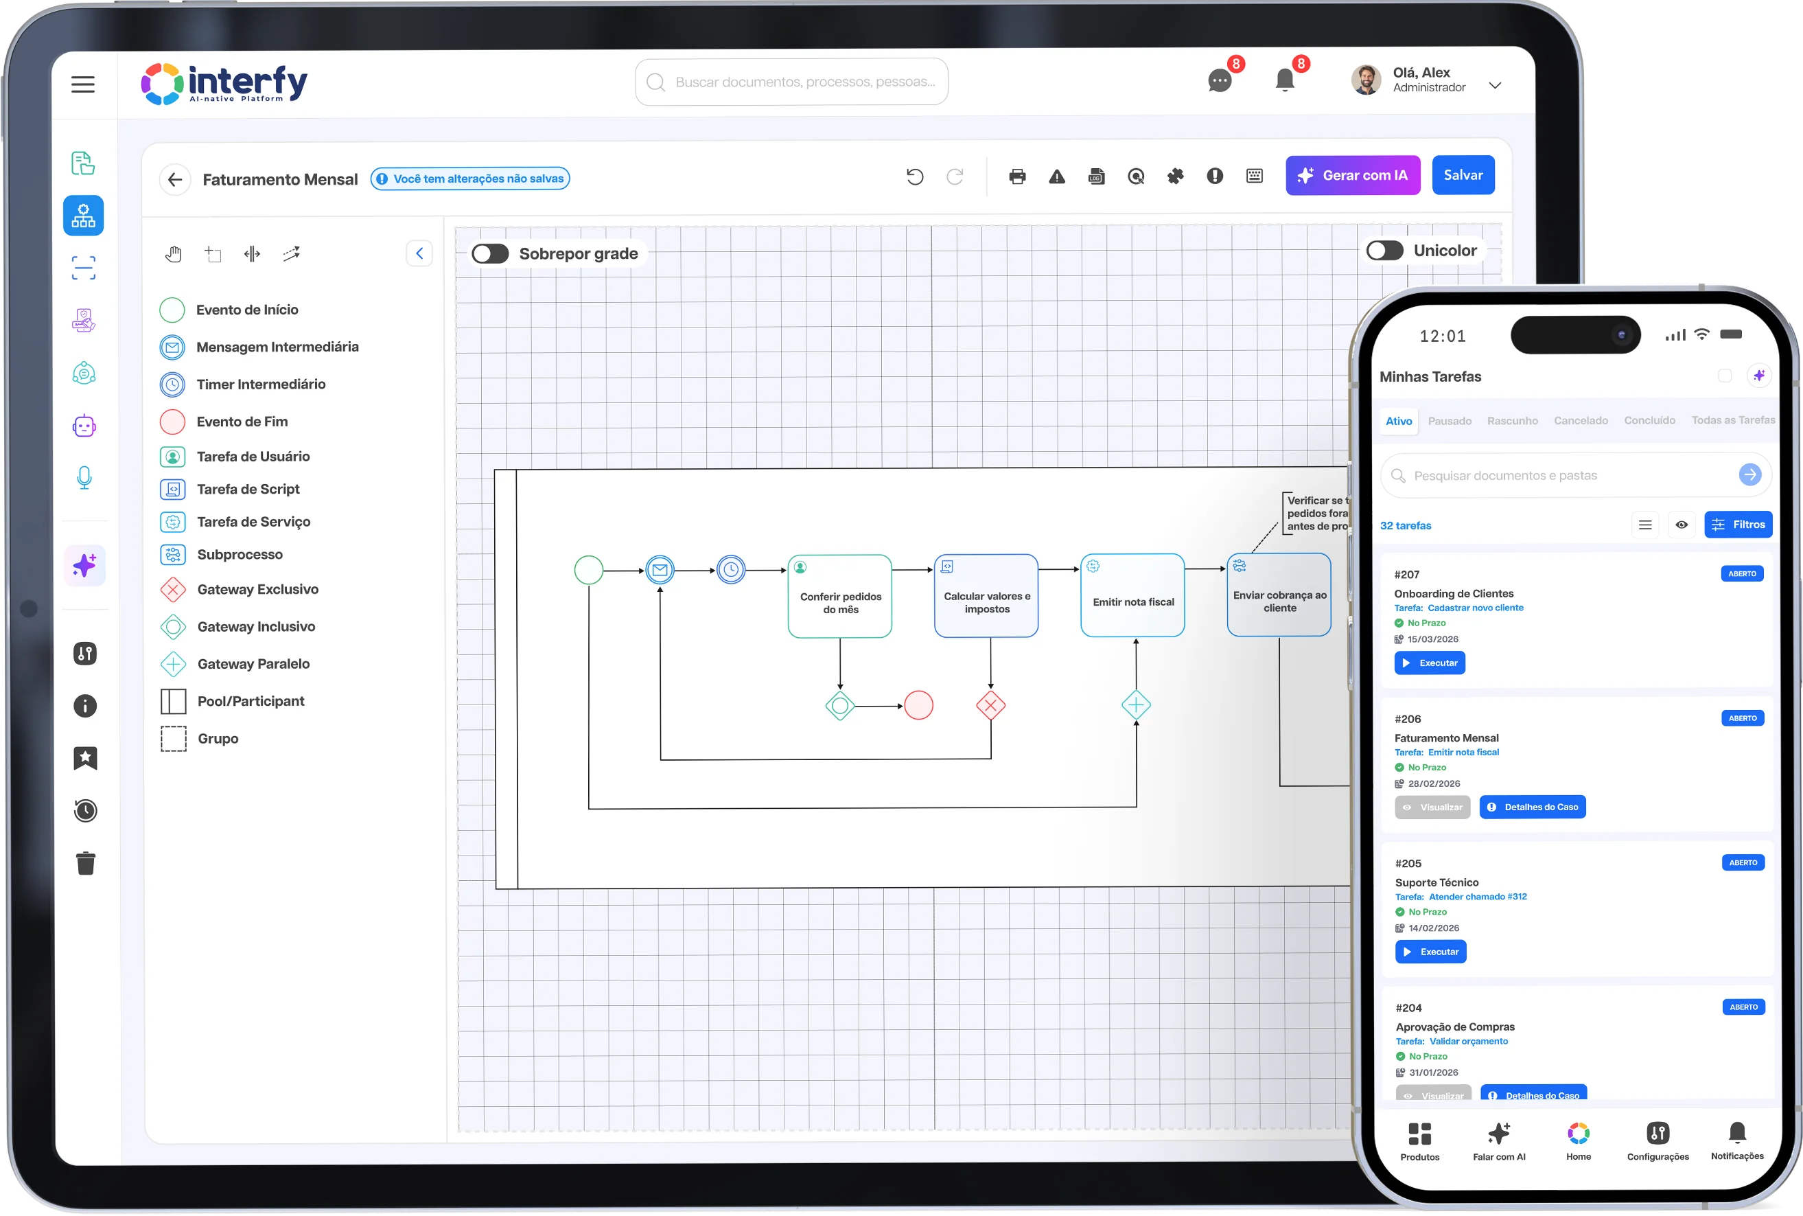Open the chat messages icon with badge
The width and height of the screenshot is (1803, 1216).
coord(1220,80)
